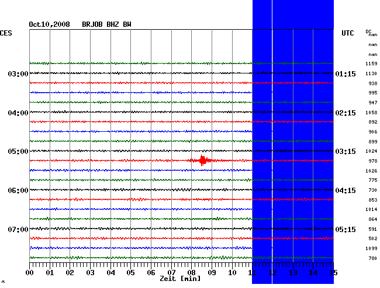Click the 11 minute axis label
The image size is (380, 288).
click(253, 273)
